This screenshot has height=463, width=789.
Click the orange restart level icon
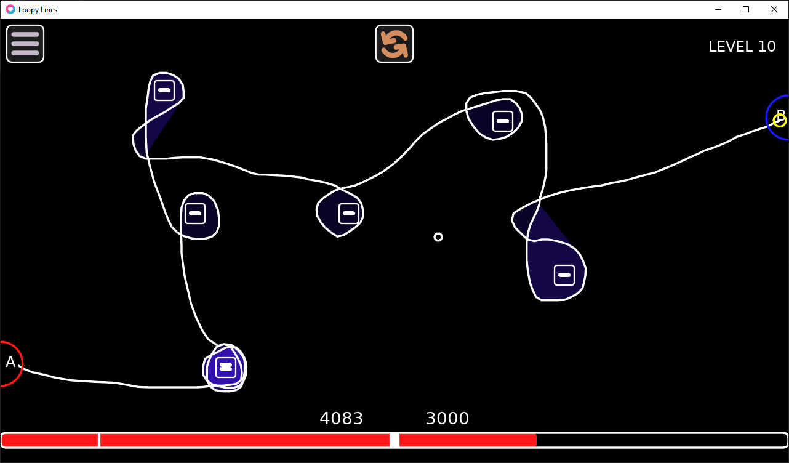pyautogui.click(x=394, y=44)
